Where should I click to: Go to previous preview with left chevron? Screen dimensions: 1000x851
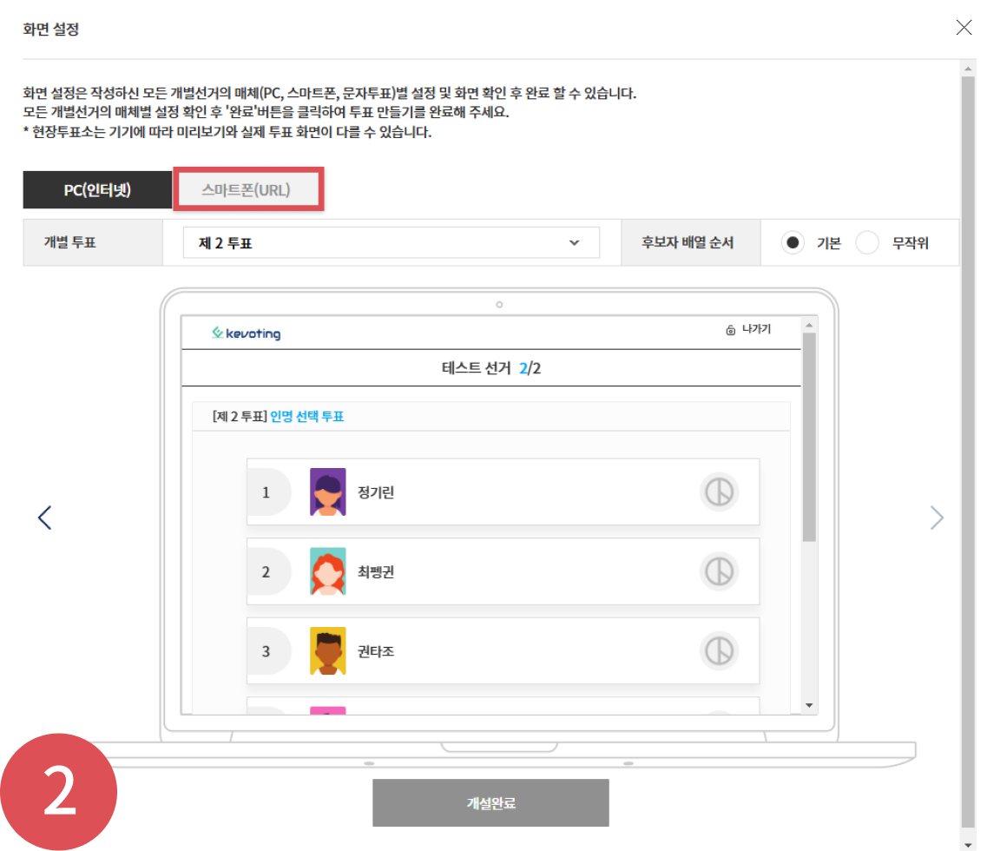(x=45, y=518)
